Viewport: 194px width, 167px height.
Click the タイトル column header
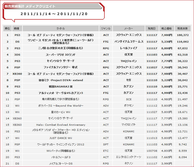61,29
